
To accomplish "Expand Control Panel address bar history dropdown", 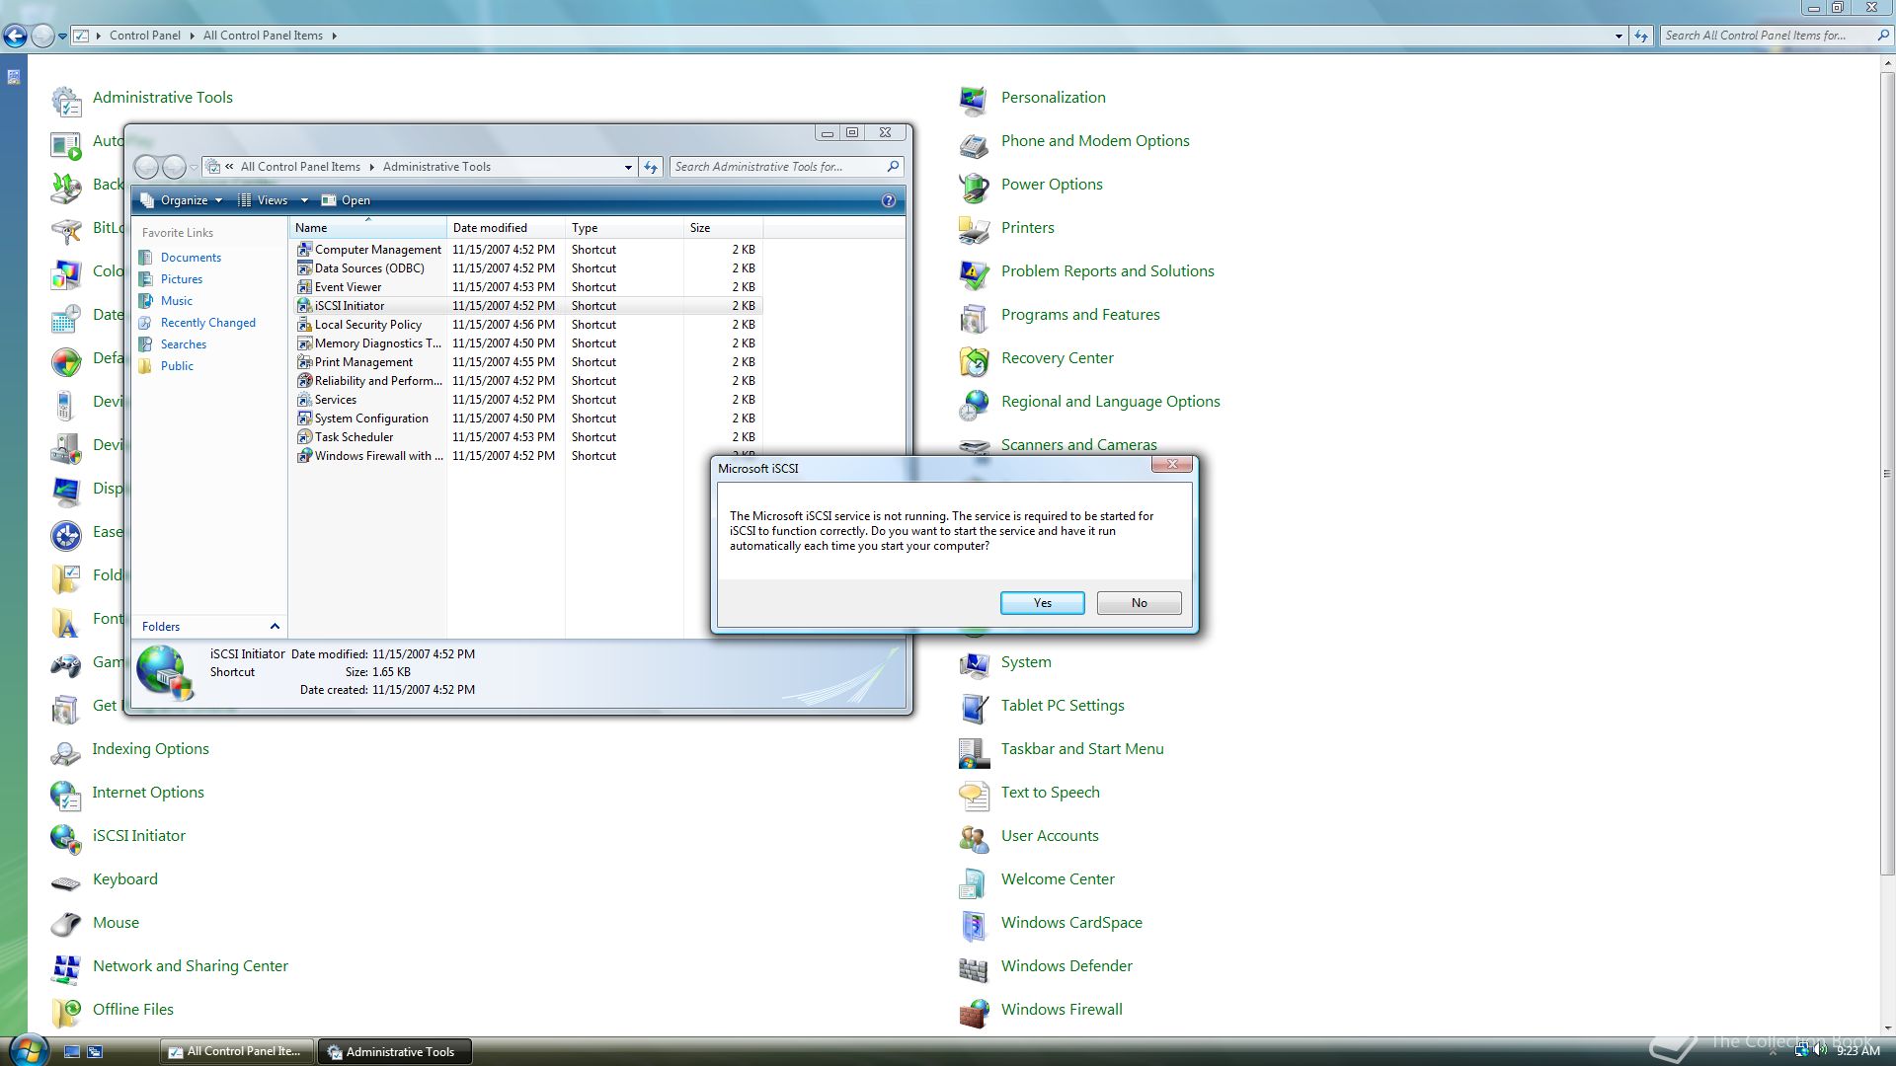I will coord(1619,36).
